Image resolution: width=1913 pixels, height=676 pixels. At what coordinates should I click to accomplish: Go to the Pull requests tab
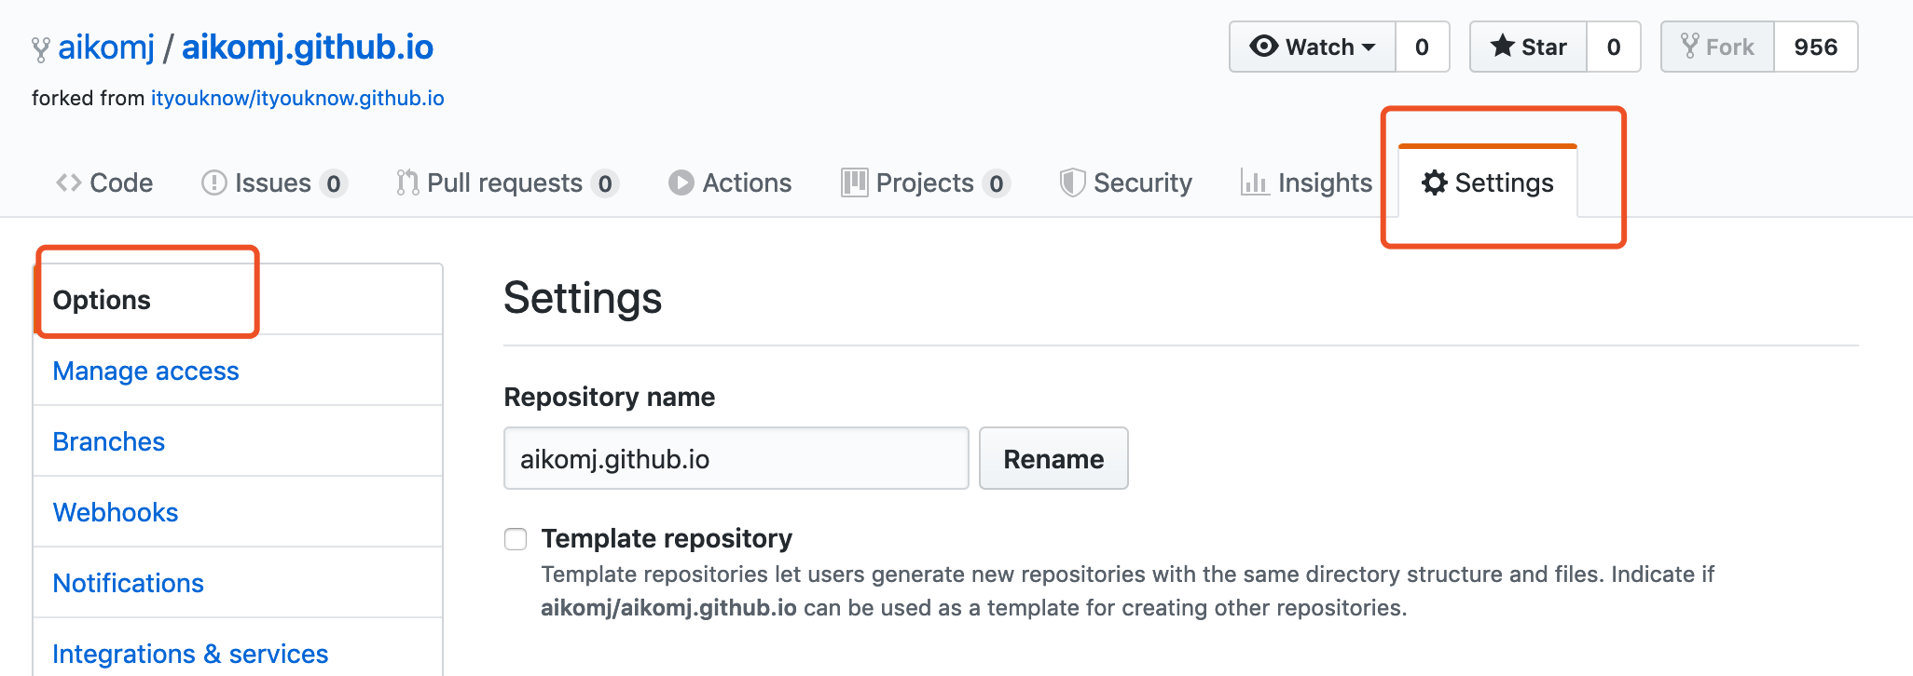507,183
